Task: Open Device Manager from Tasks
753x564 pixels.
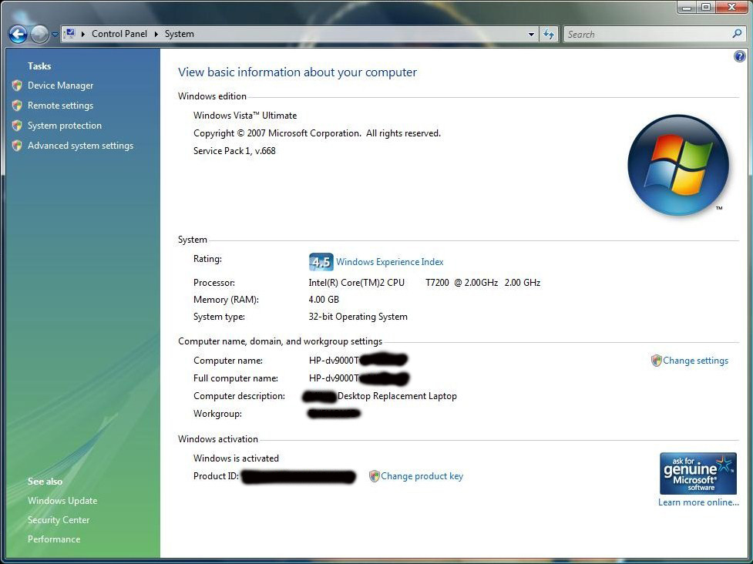Action: pos(61,86)
